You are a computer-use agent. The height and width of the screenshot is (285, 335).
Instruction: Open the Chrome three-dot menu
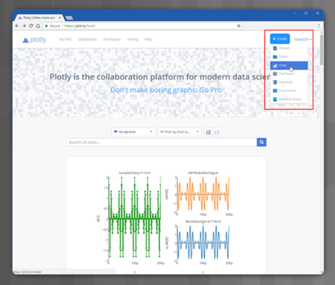pyautogui.click(x=319, y=26)
